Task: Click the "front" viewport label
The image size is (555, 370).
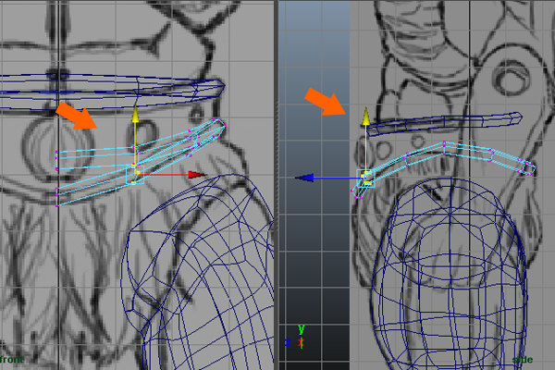Action: point(11,360)
